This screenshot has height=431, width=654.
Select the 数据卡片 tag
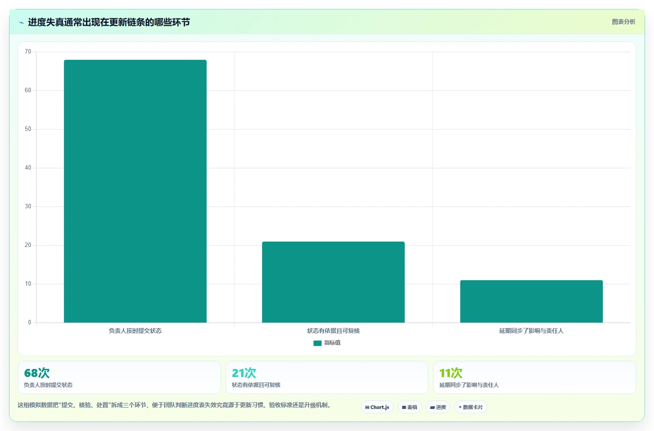(471, 407)
